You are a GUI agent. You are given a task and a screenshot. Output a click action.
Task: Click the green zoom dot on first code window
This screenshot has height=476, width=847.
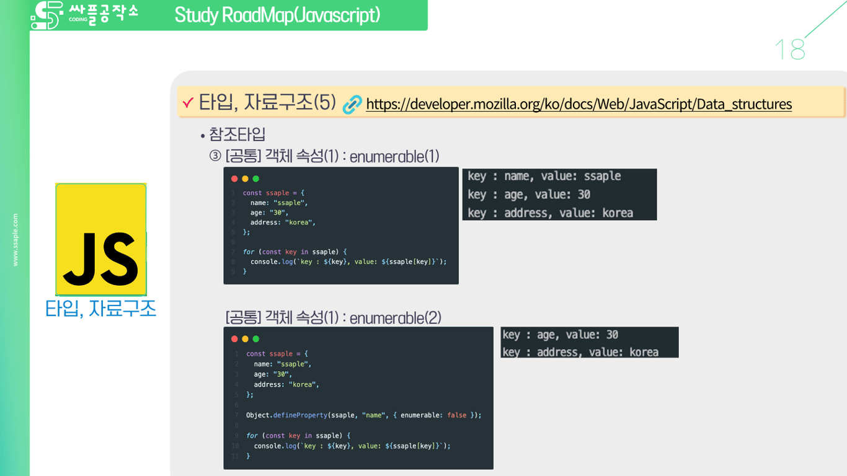point(255,178)
